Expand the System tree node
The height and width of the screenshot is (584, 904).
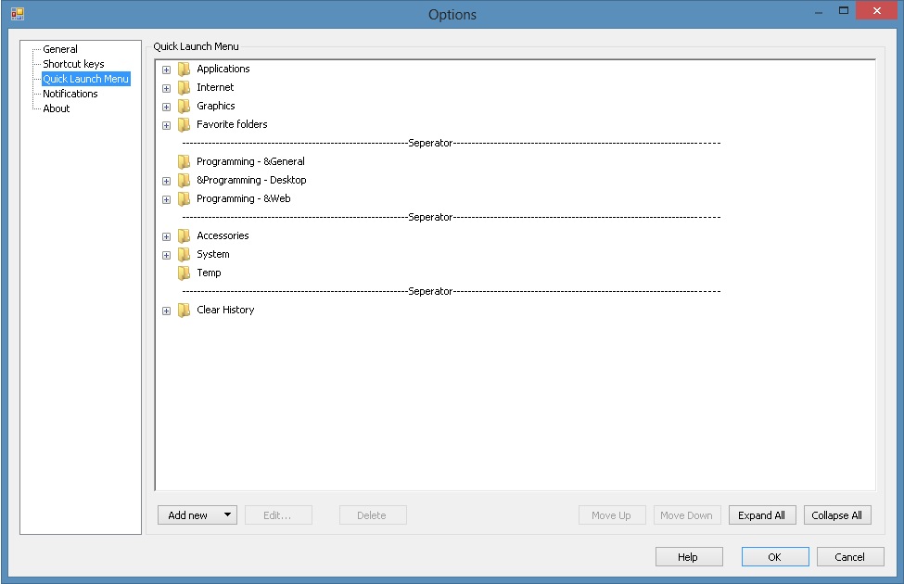point(166,255)
